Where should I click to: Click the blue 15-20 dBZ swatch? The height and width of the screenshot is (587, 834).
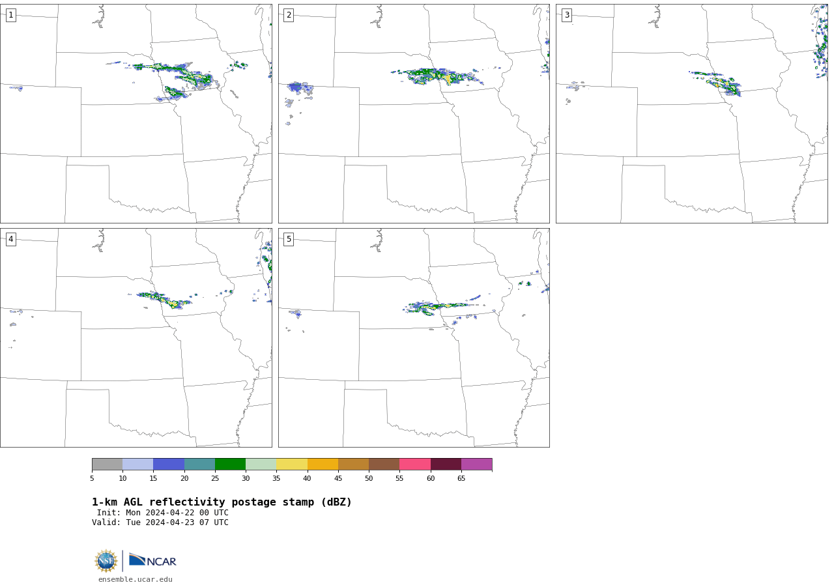coord(169,464)
